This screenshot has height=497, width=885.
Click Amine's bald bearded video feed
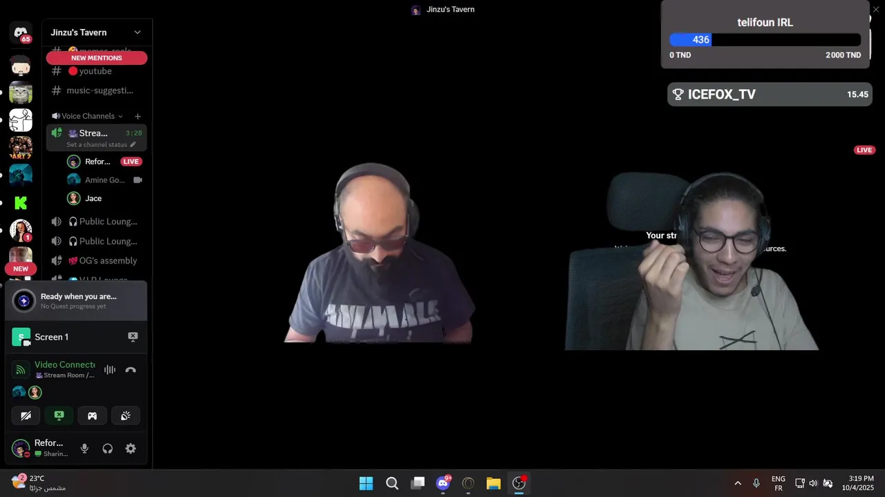point(379,253)
